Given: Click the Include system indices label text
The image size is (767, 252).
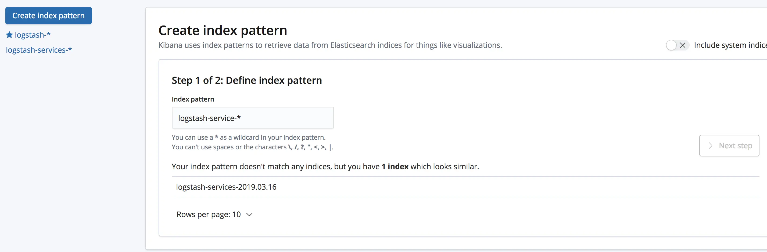Looking at the screenshot, I should click(730, 45).
